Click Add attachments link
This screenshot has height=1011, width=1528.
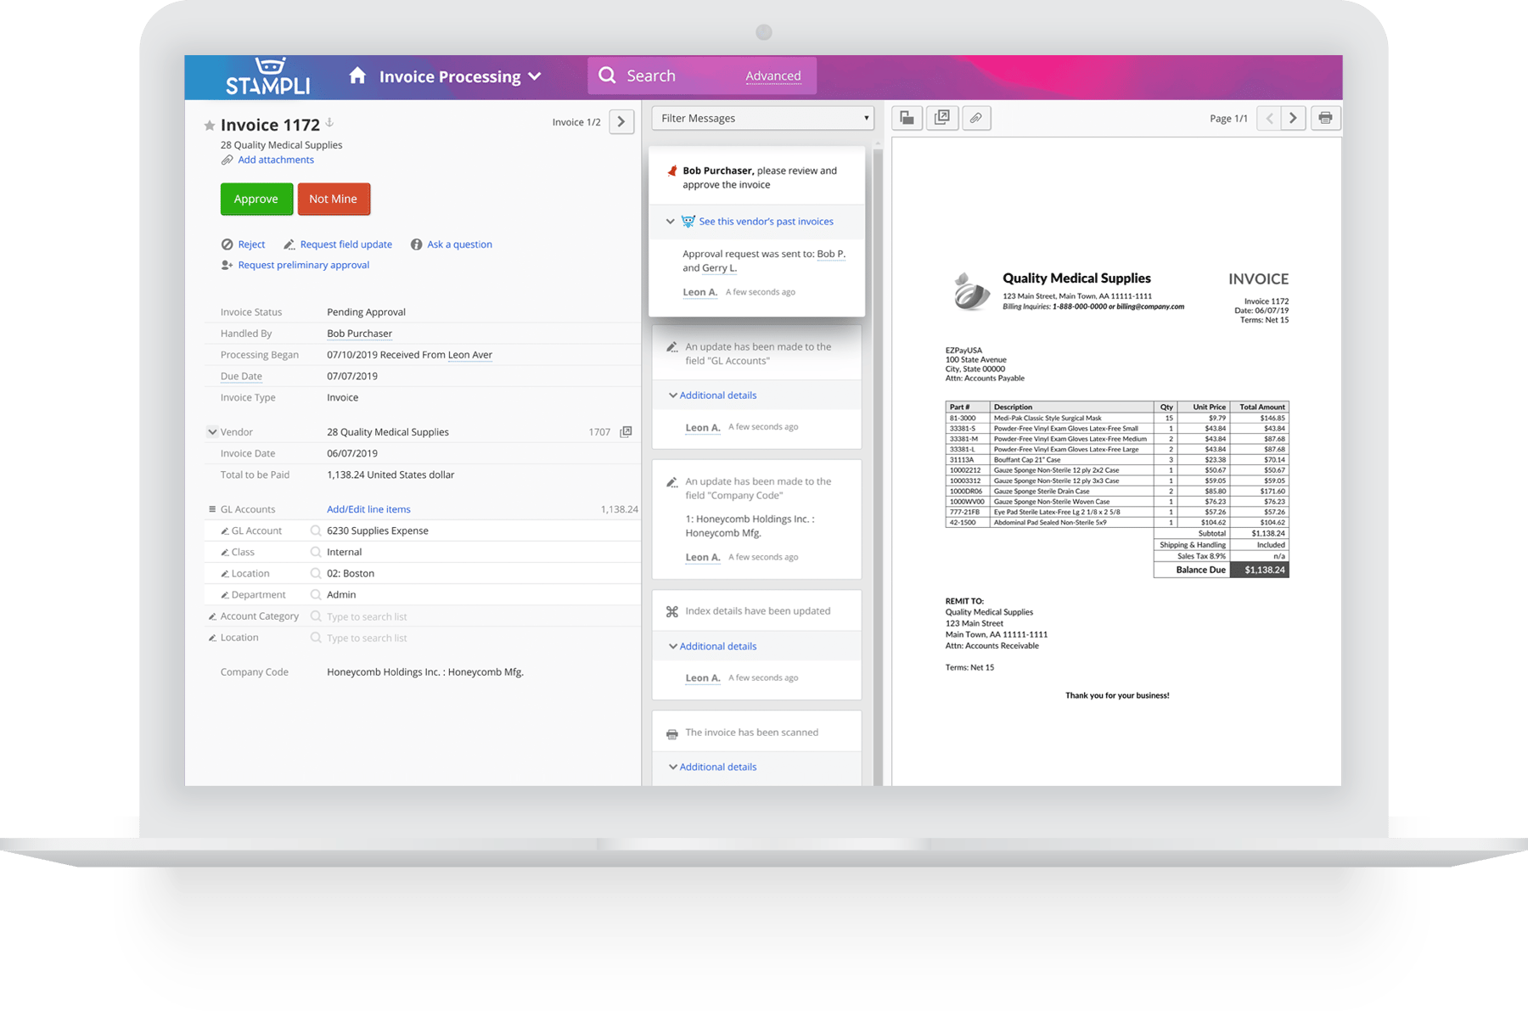(276, 160)
